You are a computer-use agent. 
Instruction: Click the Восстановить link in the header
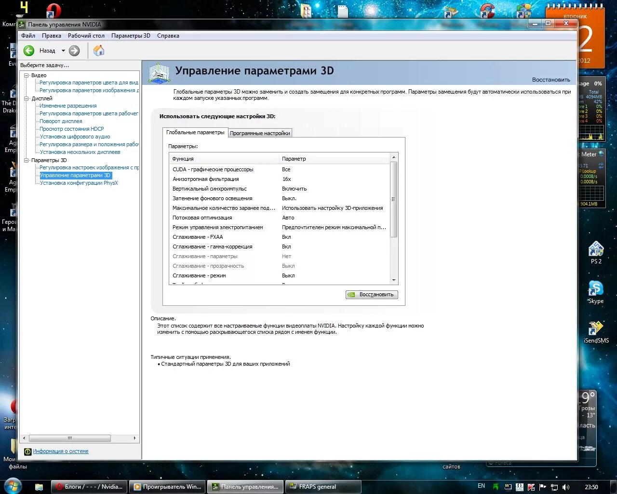tap(551, 80)
